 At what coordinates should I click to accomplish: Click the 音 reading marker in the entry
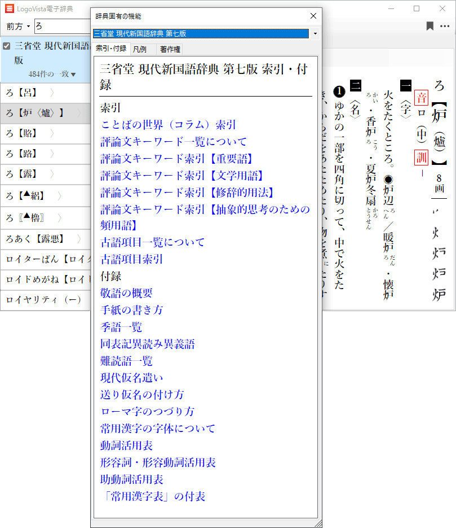[x=420, y=98]
